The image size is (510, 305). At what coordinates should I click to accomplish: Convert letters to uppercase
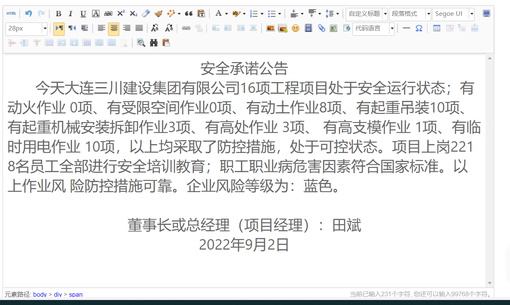pyautogui.click(x=155, y=28)
